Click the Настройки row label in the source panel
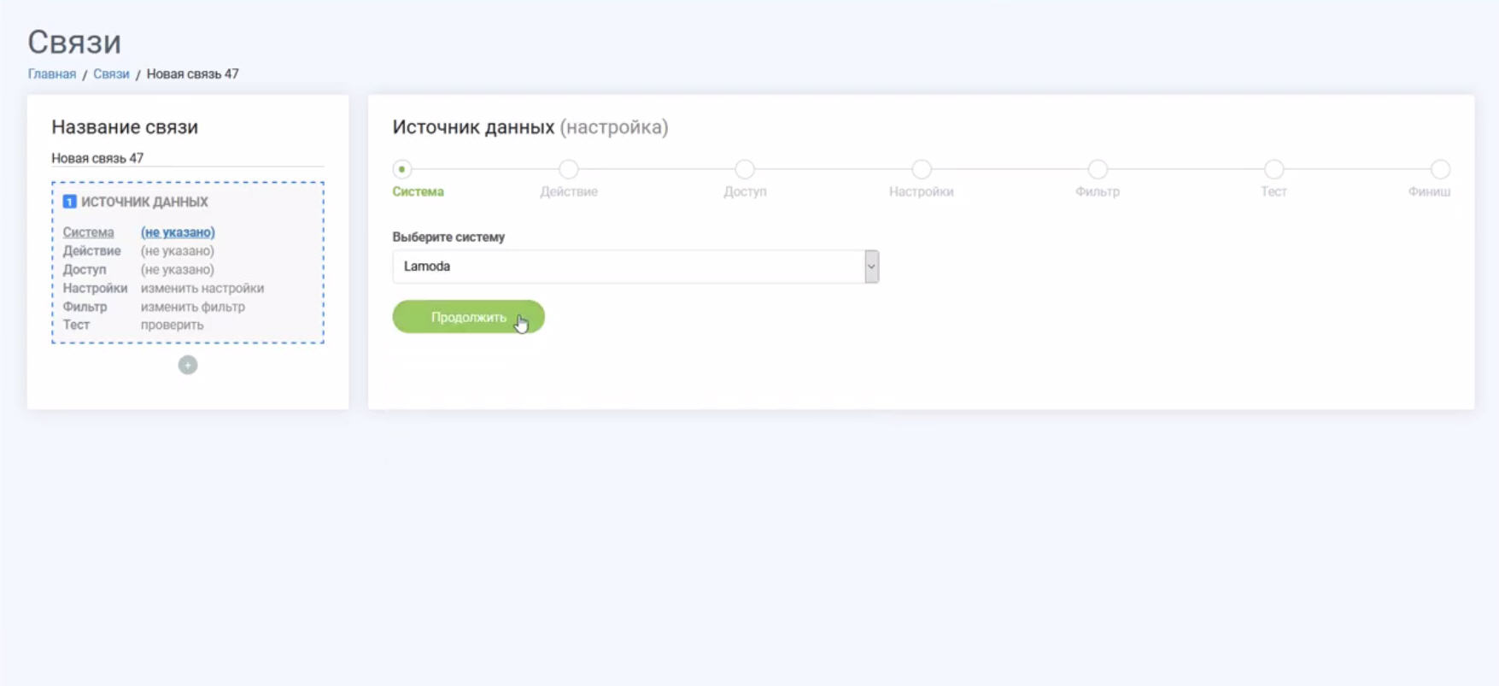Image resolution: width=1499 pixels, height=686 pixels. tap(95, 289)
